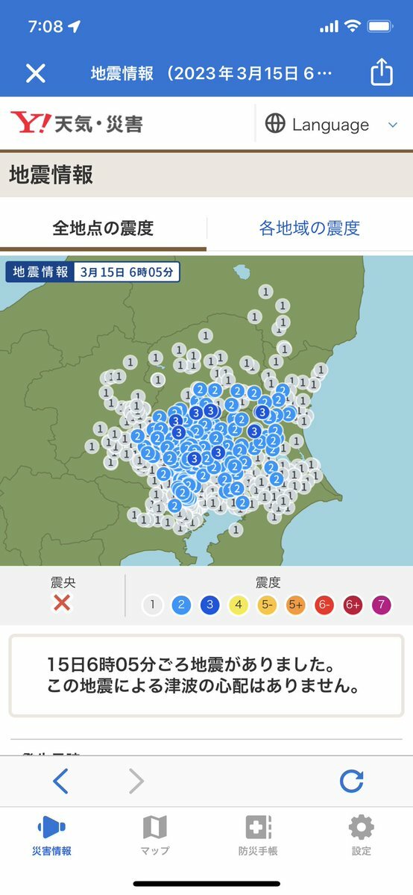The height and width of the screenshot is (895, 413).
Task: Open Yahoo! 天気・災害 logo link
Action: [x=77, y=123]
